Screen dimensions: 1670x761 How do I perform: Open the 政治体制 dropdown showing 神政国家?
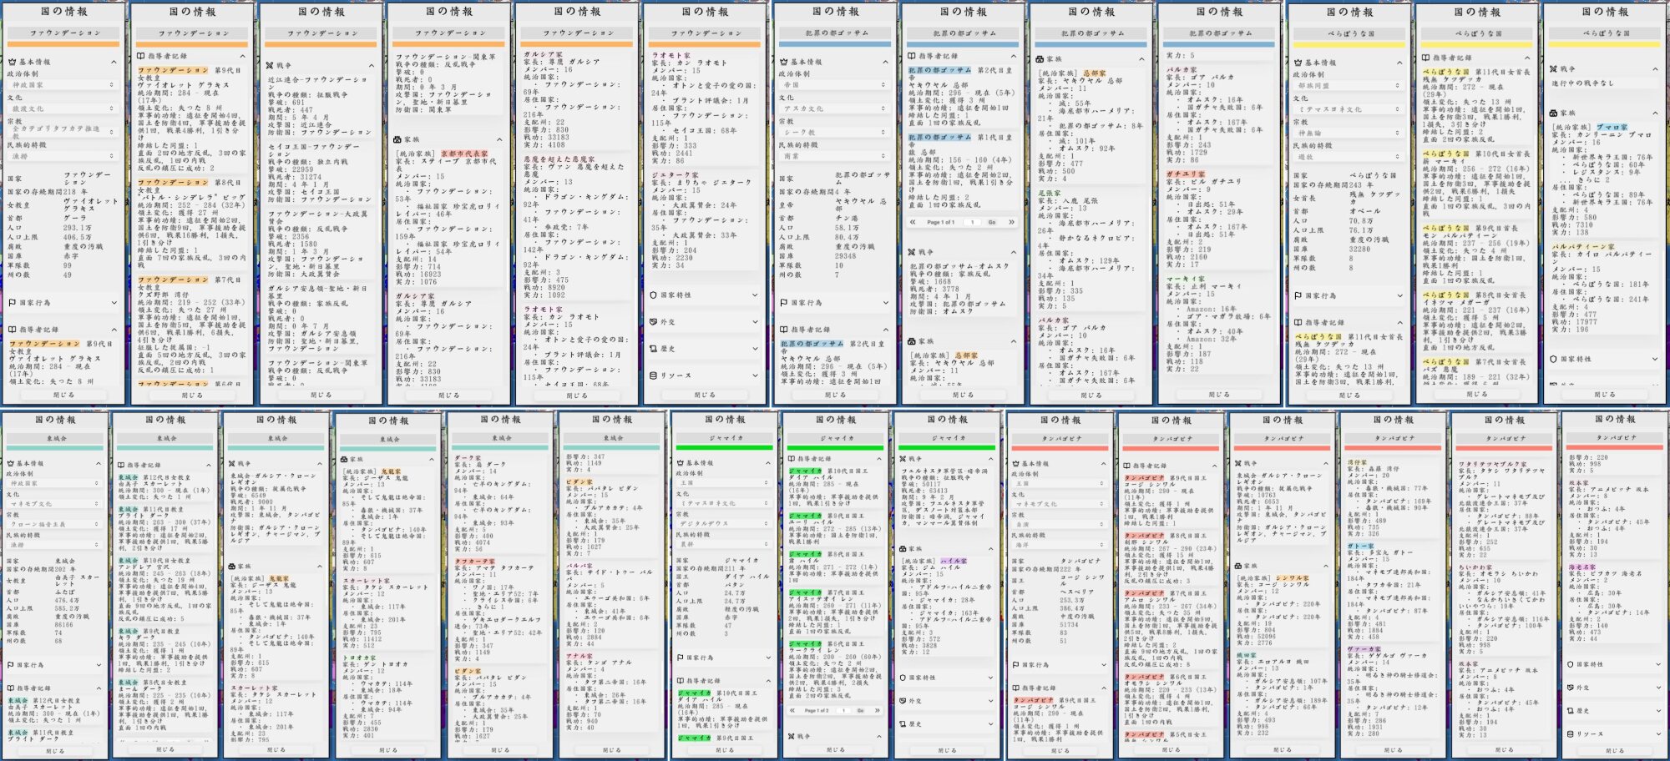coord(63,85)
